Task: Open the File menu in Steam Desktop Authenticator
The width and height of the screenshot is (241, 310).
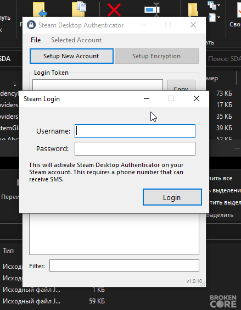Action: [x=36, y=40]
